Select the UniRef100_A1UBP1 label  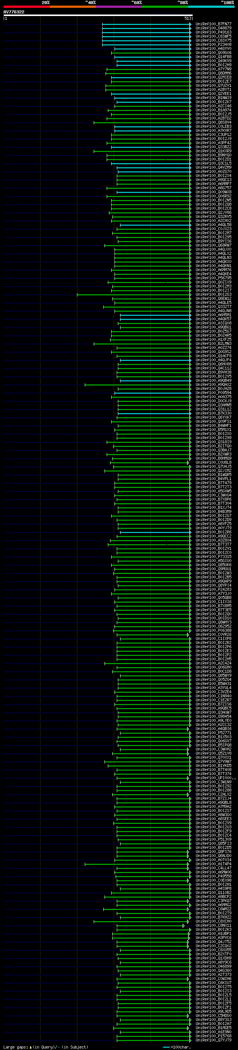[213, 933]
